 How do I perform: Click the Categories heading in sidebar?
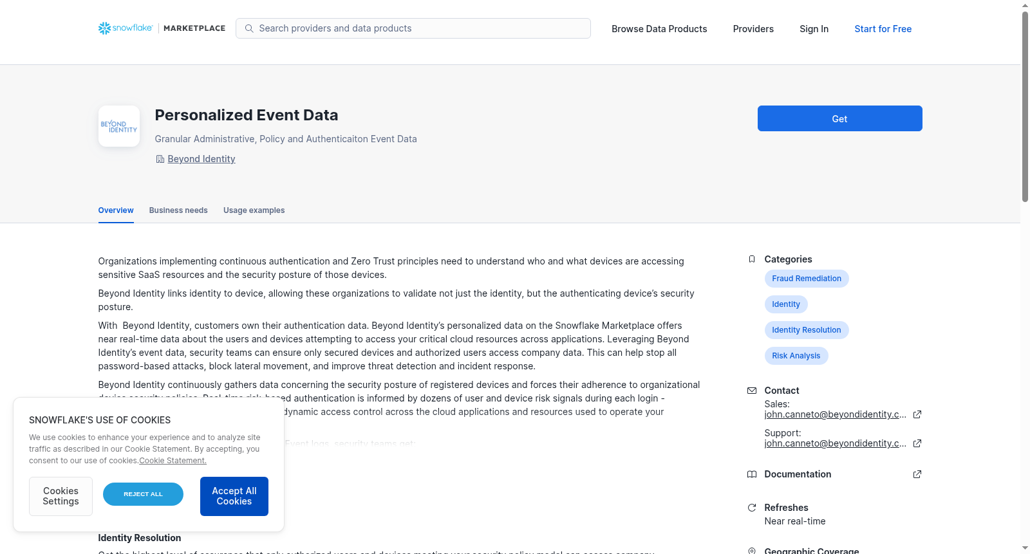[x=788, y=259]
